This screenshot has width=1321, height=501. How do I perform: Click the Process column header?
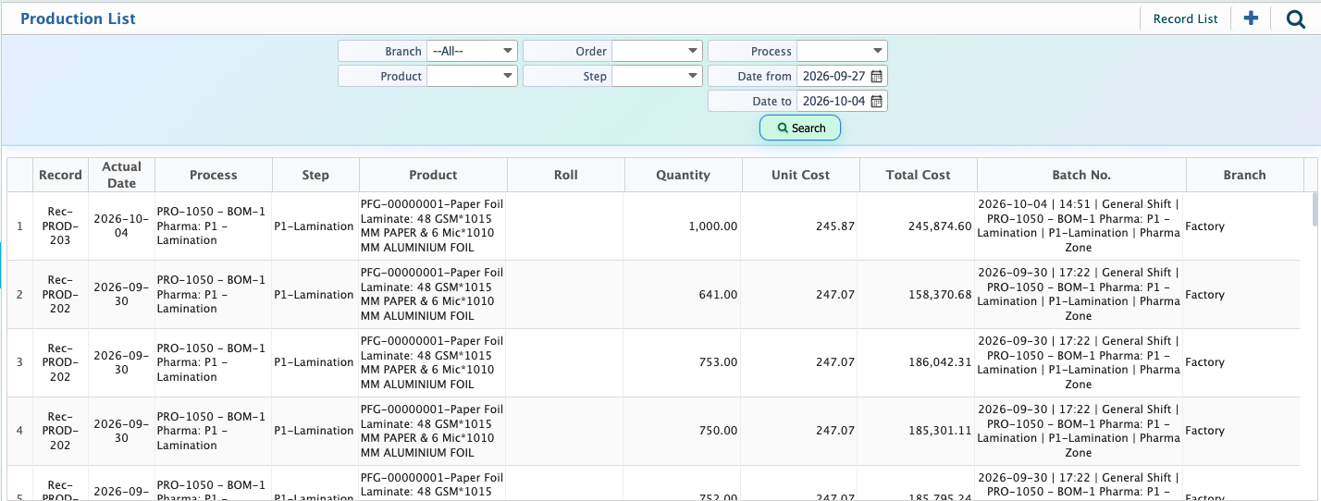(x=214, y=175)
